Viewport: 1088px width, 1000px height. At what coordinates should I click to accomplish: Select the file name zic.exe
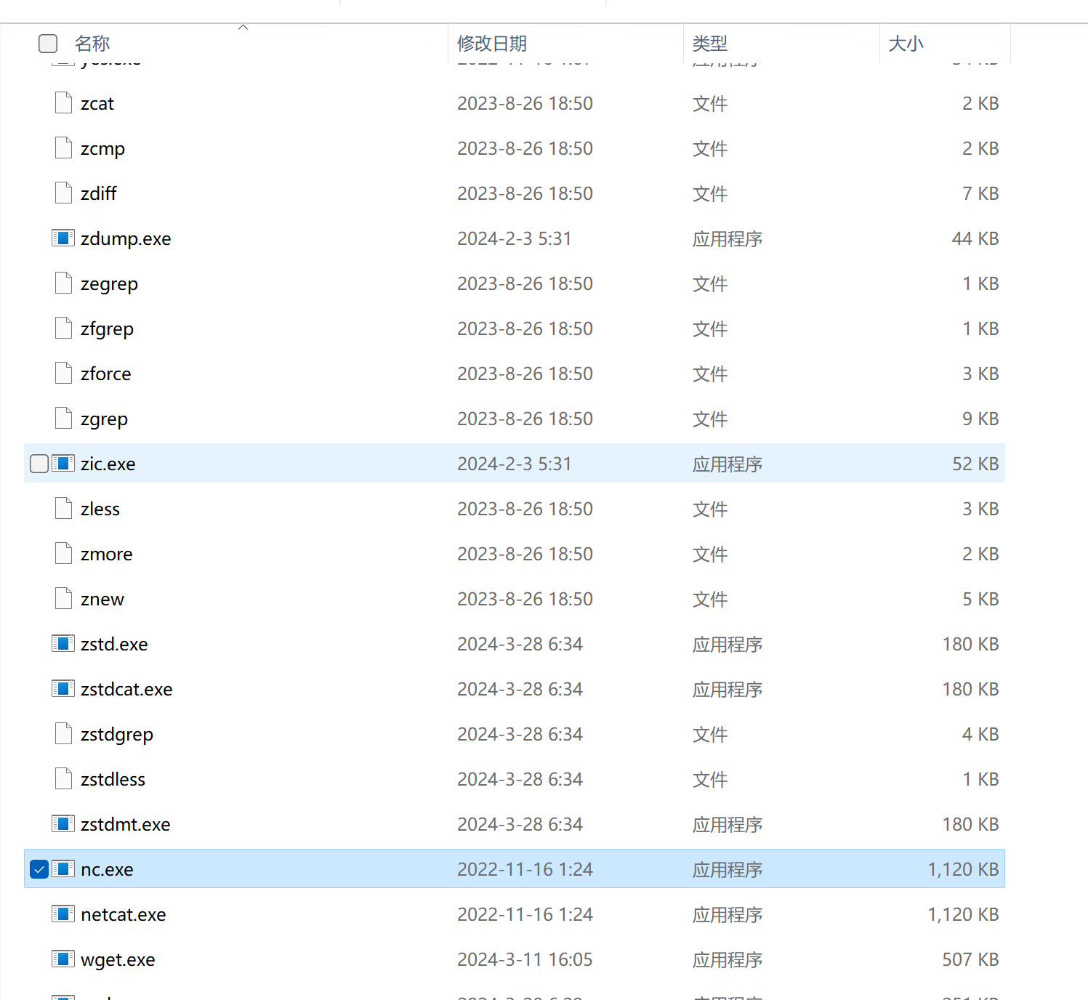coord(108,464)
